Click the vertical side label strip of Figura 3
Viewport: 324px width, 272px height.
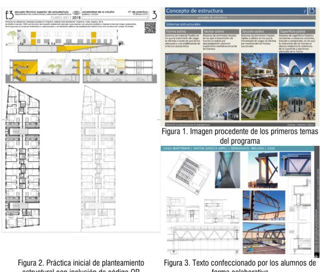click(x=317, y=202)
